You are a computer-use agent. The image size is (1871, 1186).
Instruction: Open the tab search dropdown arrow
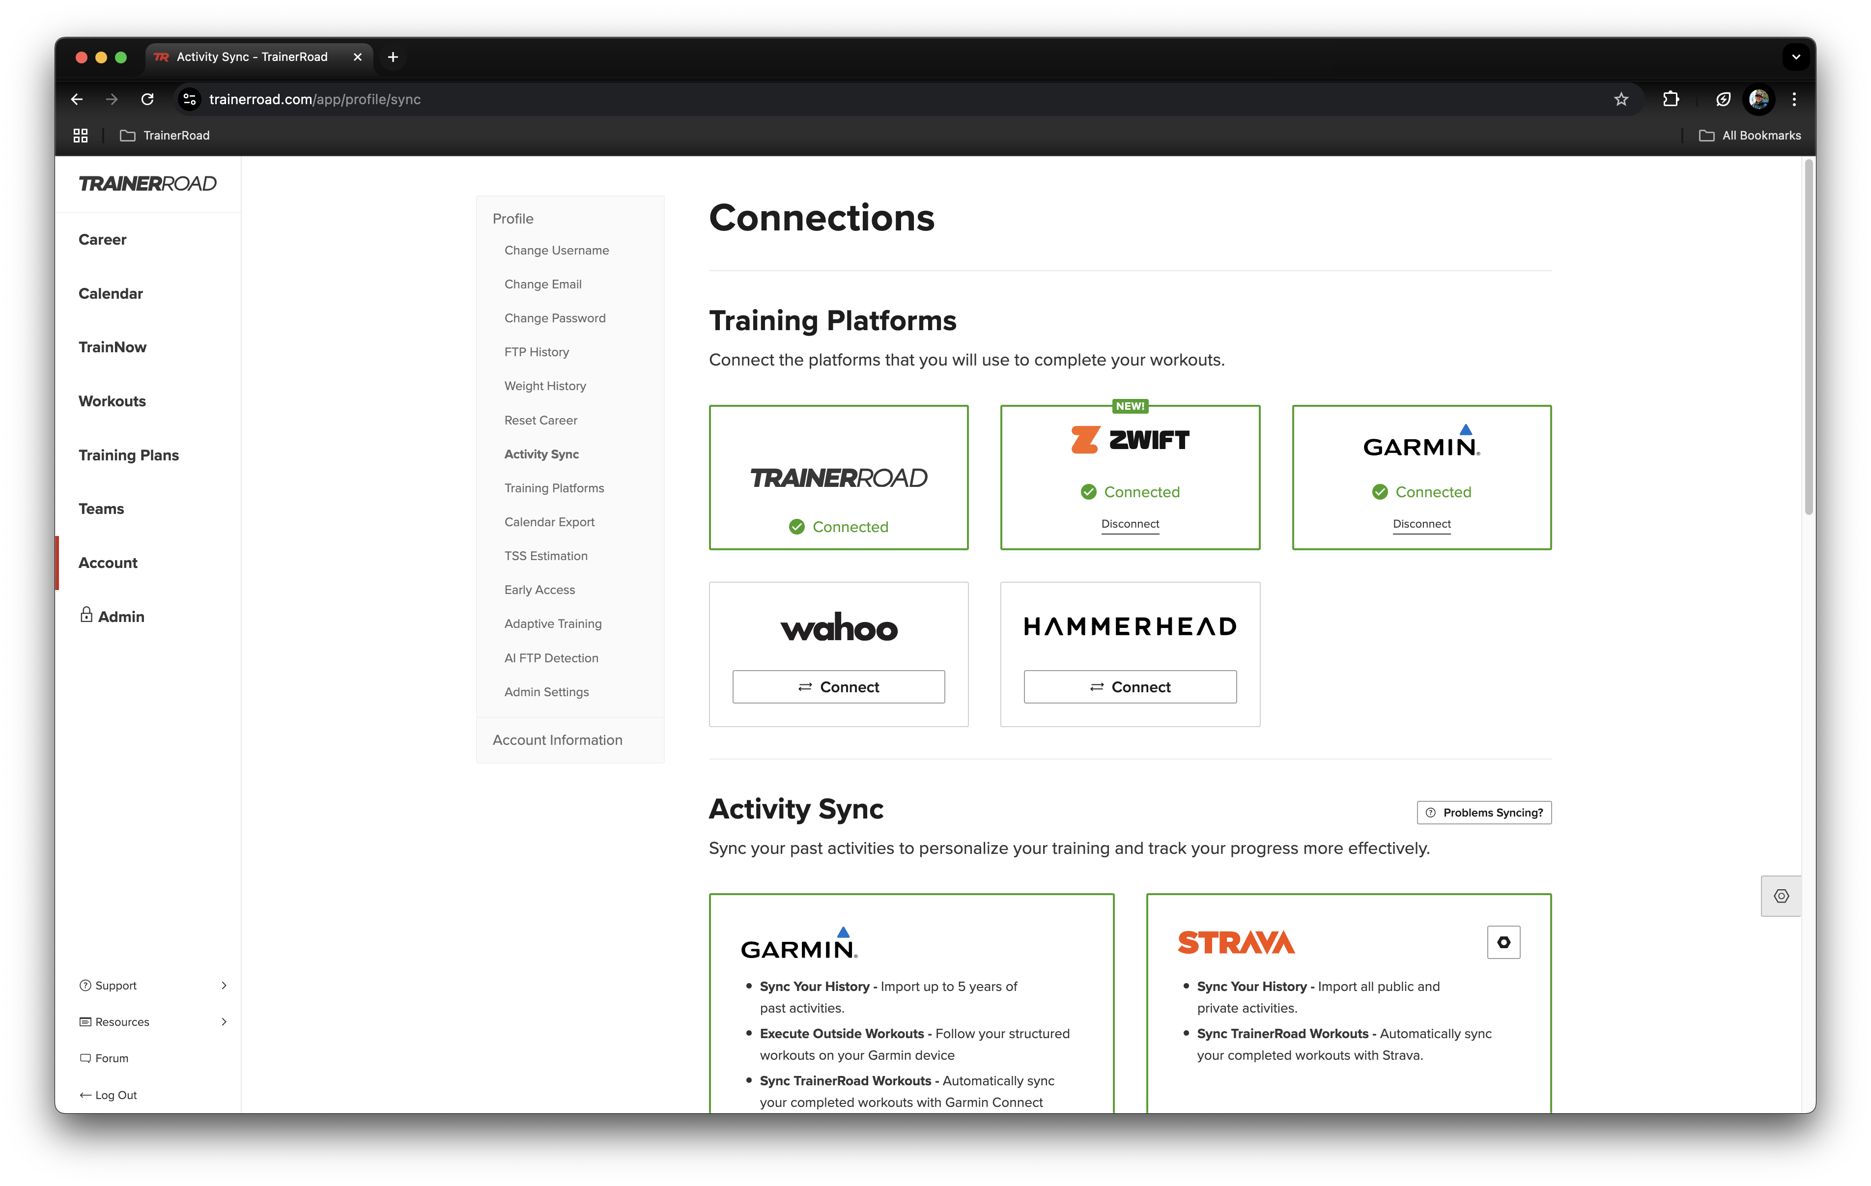tap(1795, 56)
